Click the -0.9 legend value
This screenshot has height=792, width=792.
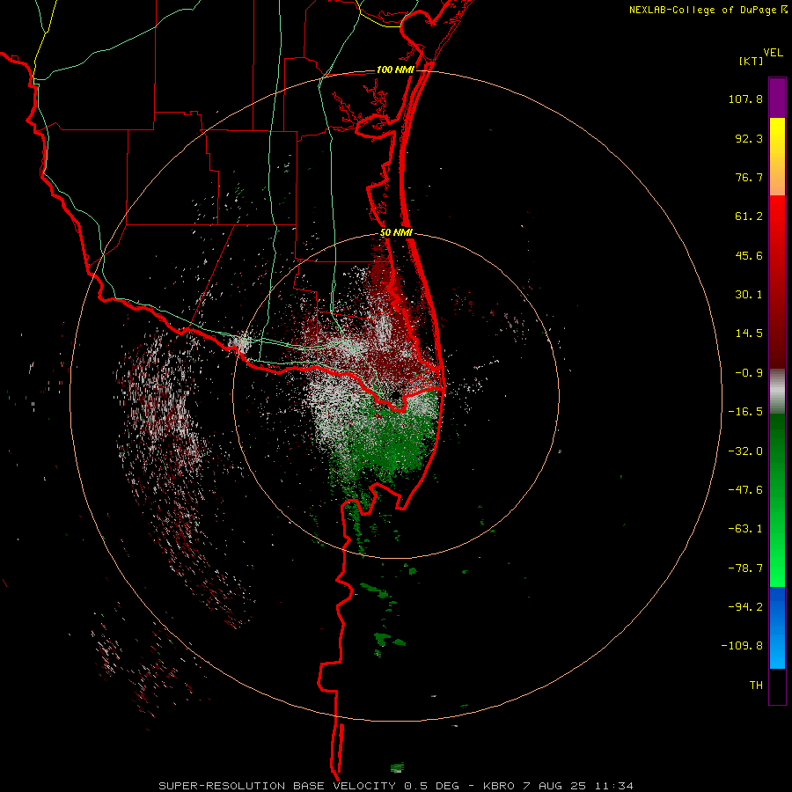pyautogui.click(x=749, y=373)
